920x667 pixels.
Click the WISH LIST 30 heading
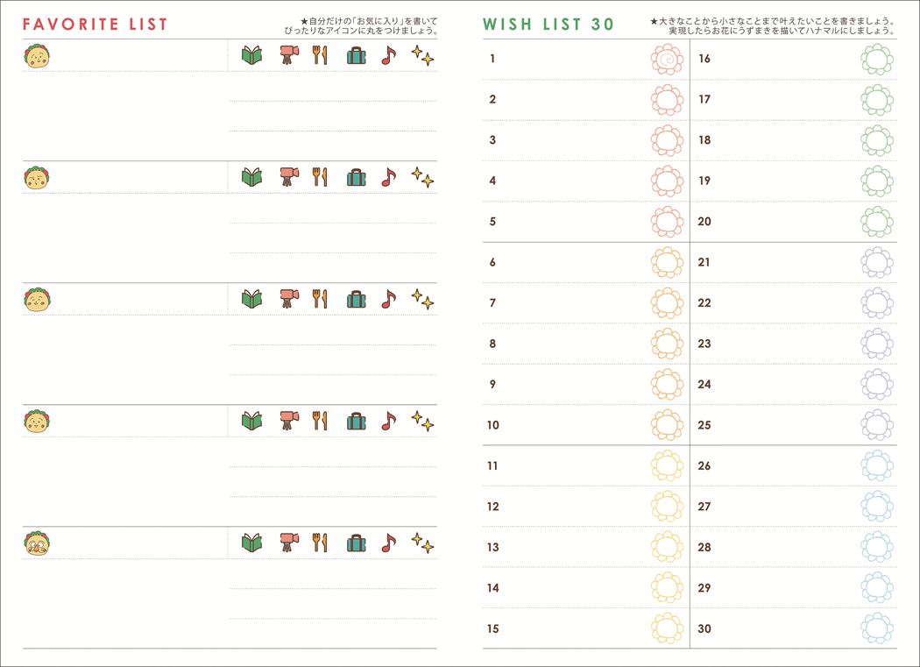click(x=548, y=24)
